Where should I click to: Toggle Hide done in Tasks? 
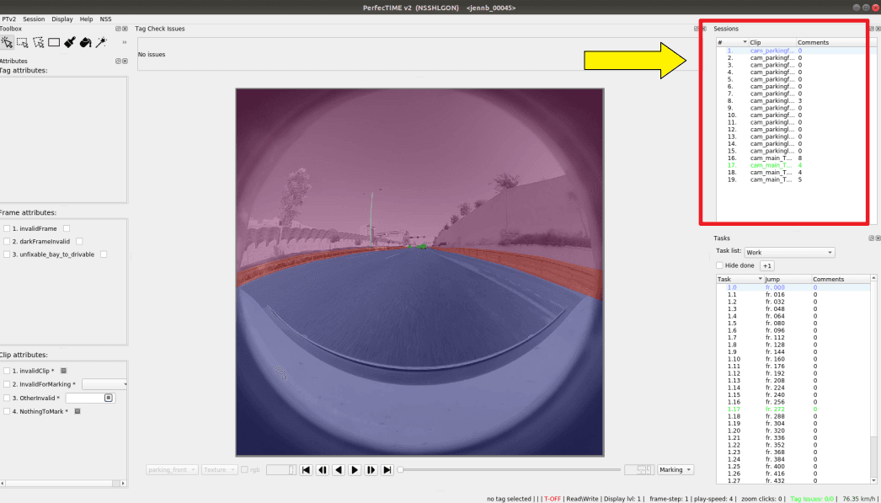click(x=720, y=266)
